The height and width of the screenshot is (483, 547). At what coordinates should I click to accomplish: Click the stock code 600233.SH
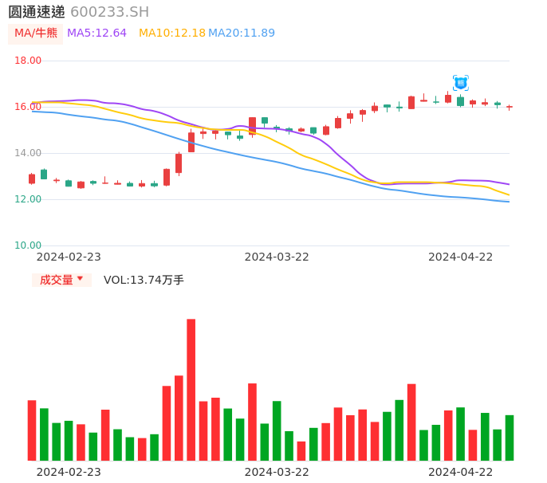[109, 12]
